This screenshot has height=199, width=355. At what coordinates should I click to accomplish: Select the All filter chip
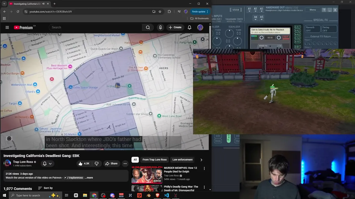(x=135, y=159)
